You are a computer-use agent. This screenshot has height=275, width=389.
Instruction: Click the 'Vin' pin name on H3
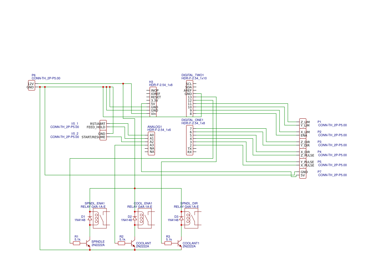[x=153, y=114]
